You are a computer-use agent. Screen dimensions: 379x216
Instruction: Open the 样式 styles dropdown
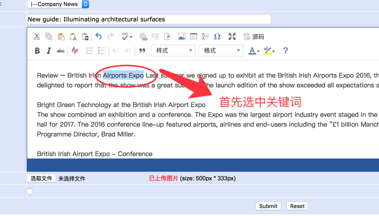[x=173, y=51]
